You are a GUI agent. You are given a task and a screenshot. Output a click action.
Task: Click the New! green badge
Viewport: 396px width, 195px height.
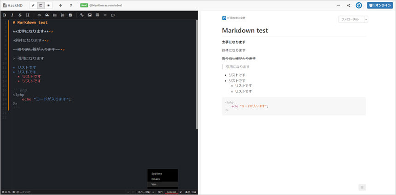tap(84, 6)
